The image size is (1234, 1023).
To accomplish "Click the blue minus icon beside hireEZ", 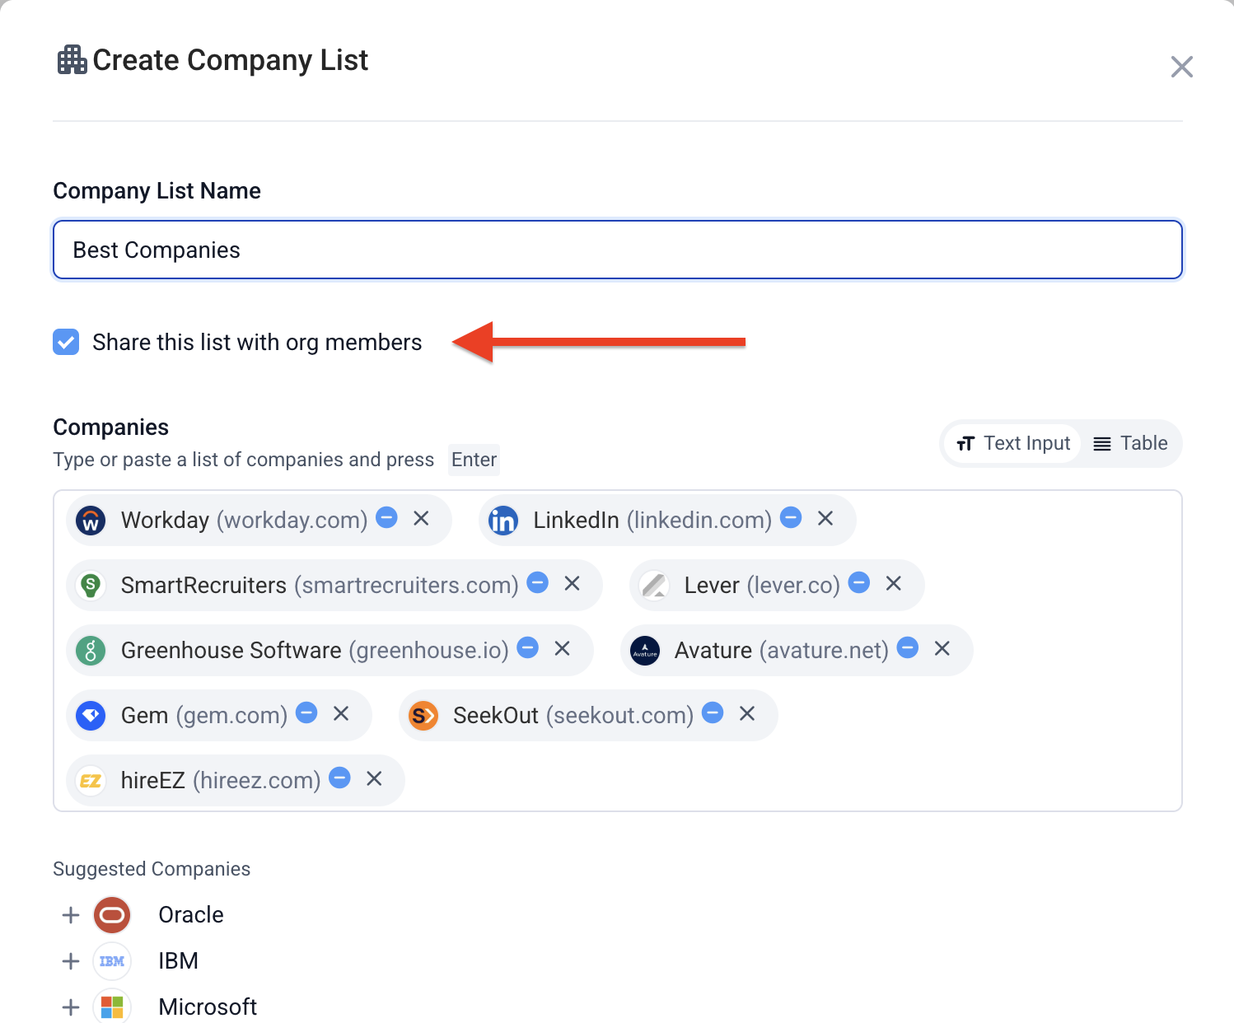I will click(340, 778).
